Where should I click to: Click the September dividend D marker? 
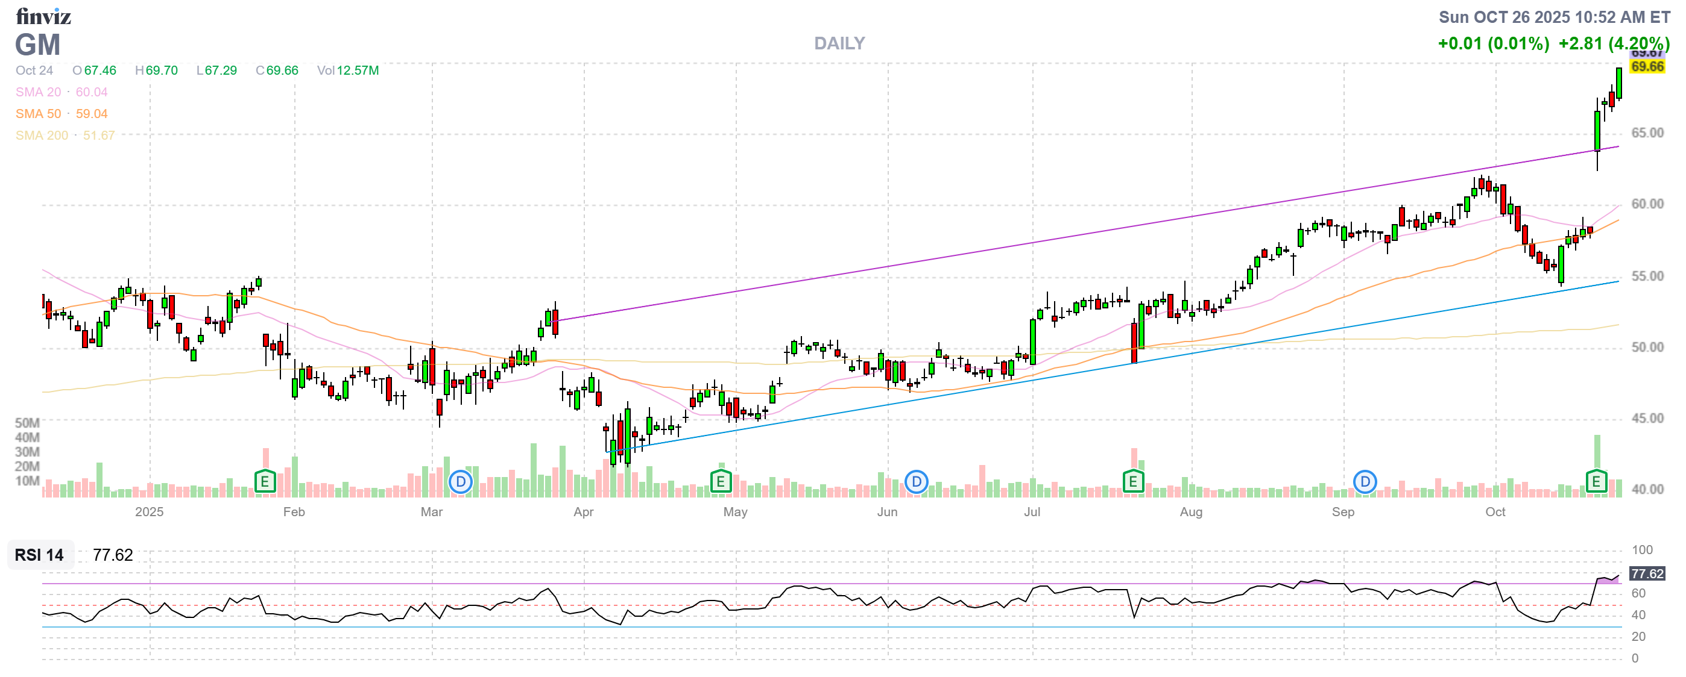(1365, 482)
